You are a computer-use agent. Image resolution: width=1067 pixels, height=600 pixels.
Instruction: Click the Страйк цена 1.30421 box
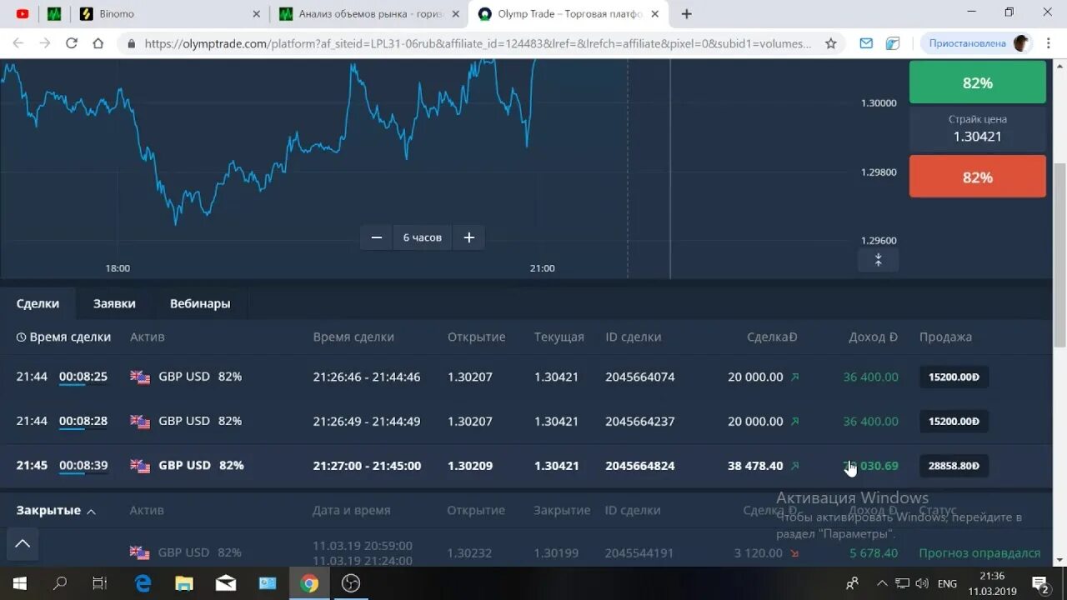pos(977,129)
